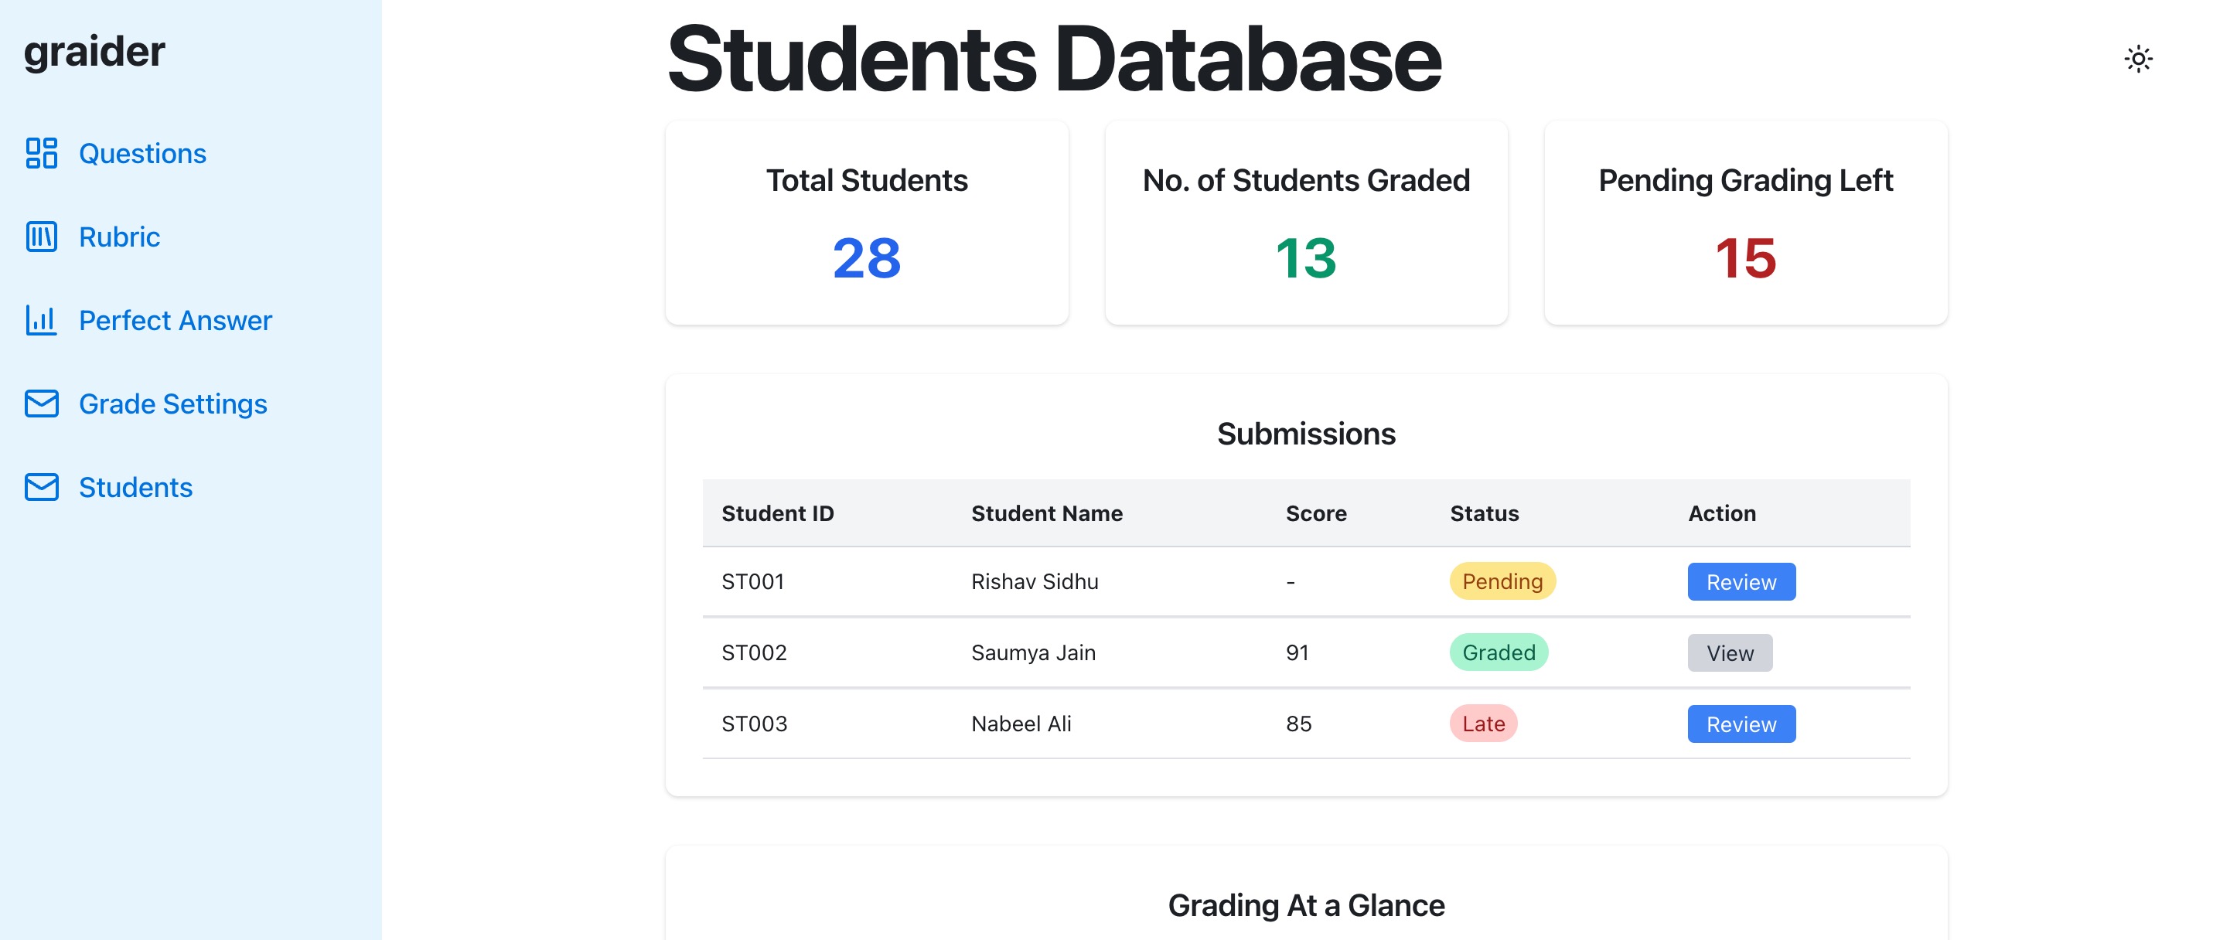Toggle light/dark theme with sun icon
Viewport: 2213px width, 940px height.
point(2137,60)
